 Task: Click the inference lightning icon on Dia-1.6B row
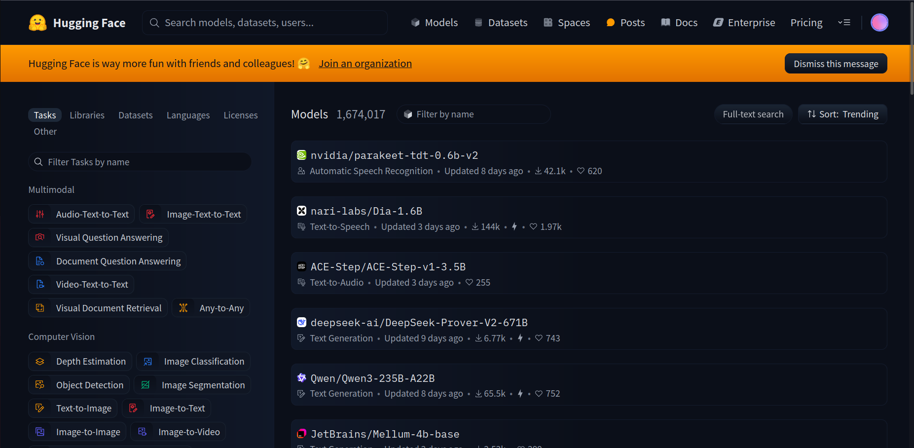coord(514,226)
